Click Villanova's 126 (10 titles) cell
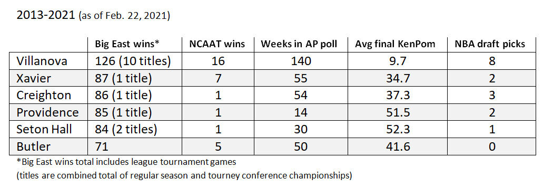This screenshot has height=189, width=553. [x=133, y=61]
